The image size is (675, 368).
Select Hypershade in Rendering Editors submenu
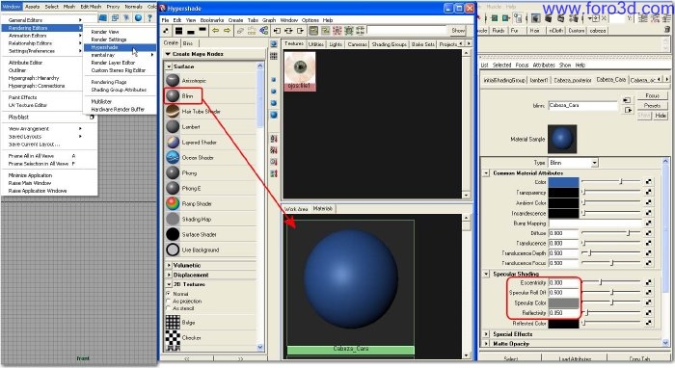(120, 48)
